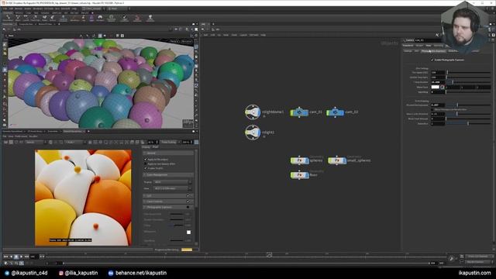Open Photographic Exposure tab in camera parameters
Image resolution: width=496 pixels, height=279 pixels.
pyautogui.click(x=433, y=51)
